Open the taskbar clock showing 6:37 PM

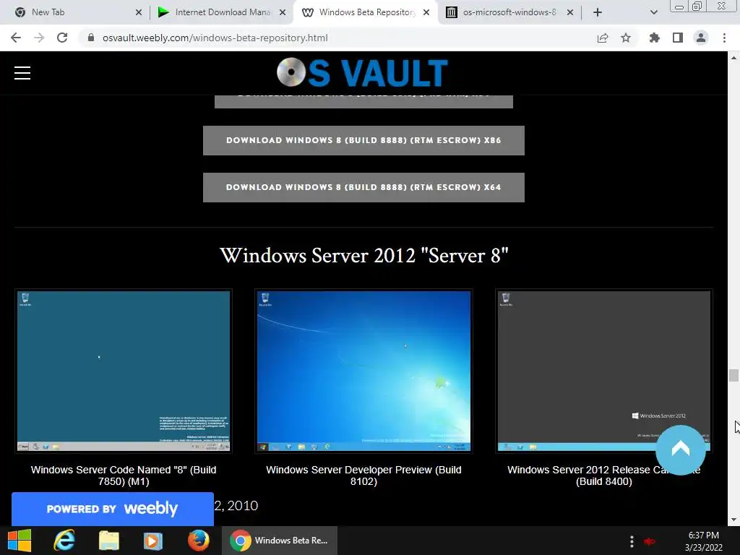[703, 541]
